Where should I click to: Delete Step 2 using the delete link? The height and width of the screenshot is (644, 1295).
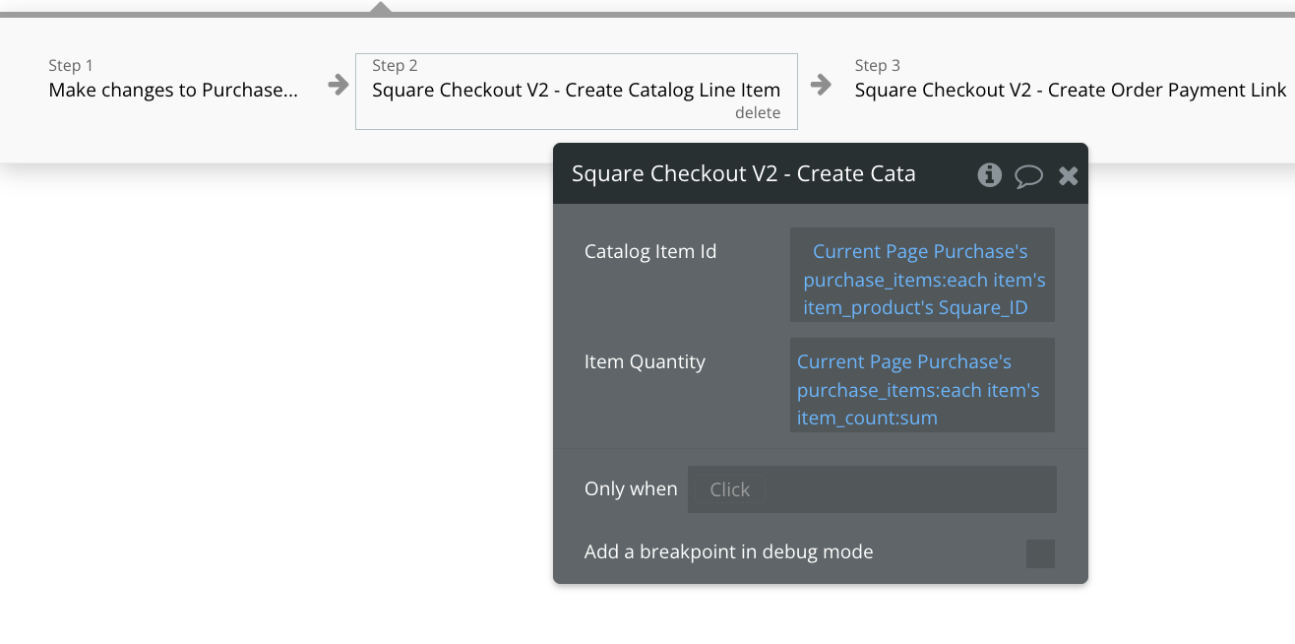pyautogui.click(x=758, y=113)
